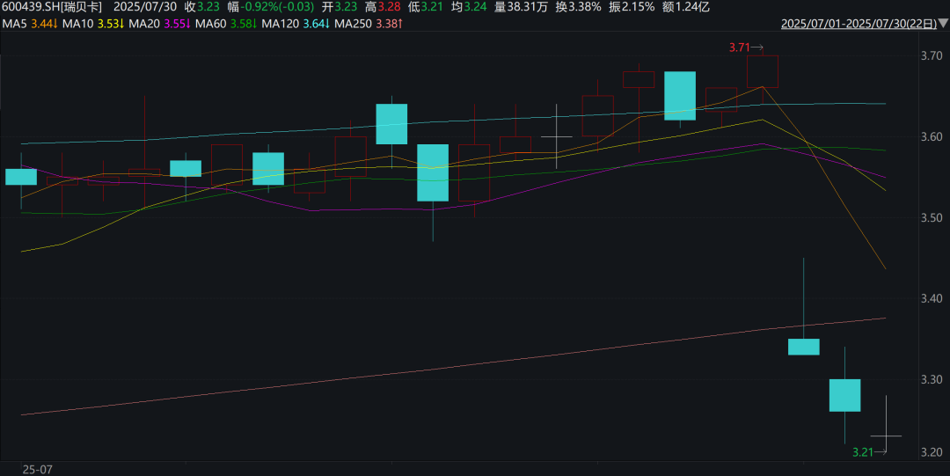Click the large cyan candle near 3.30

tap(844, 395)
